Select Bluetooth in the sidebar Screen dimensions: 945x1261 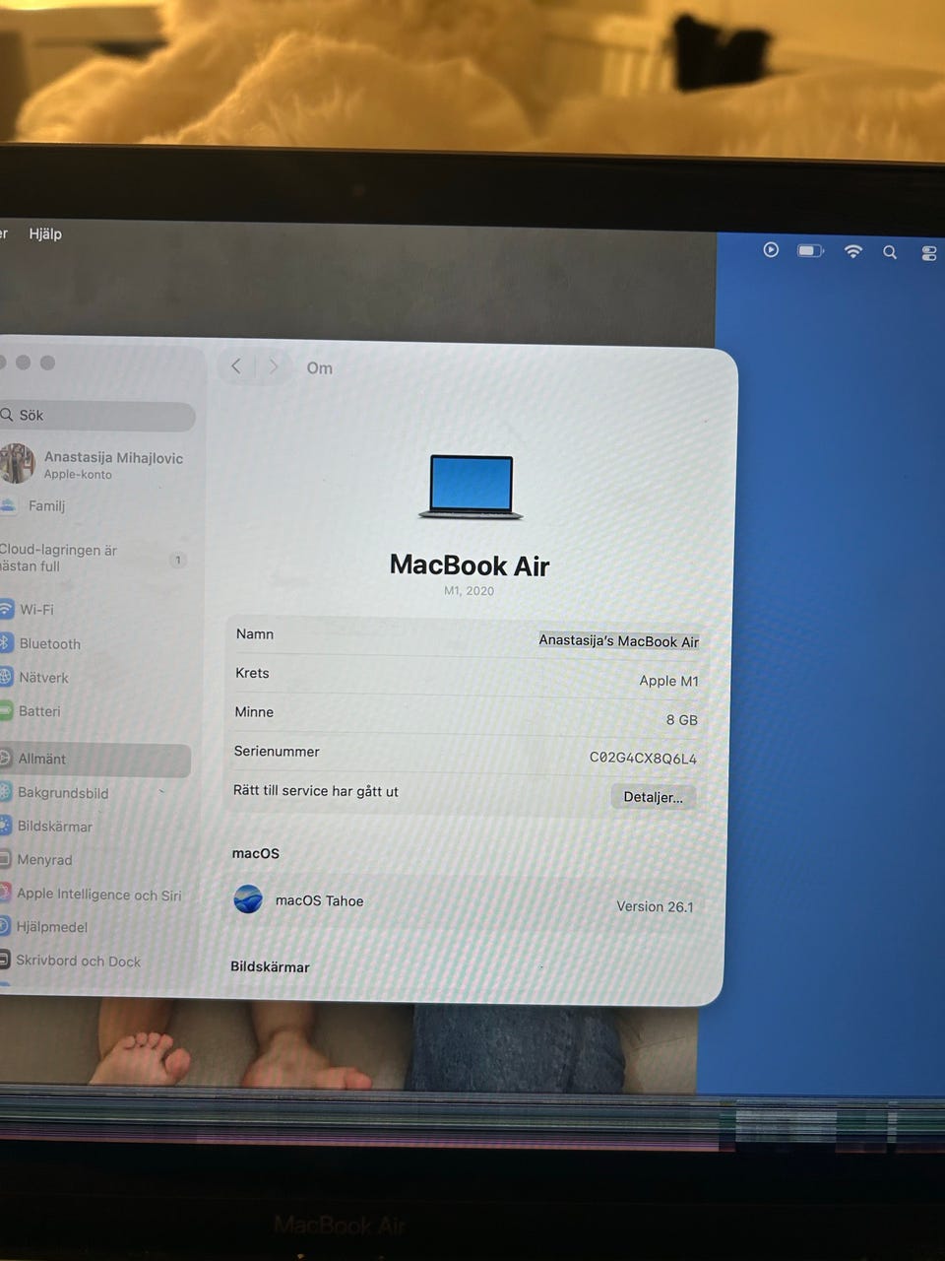[x=49, y=643]
